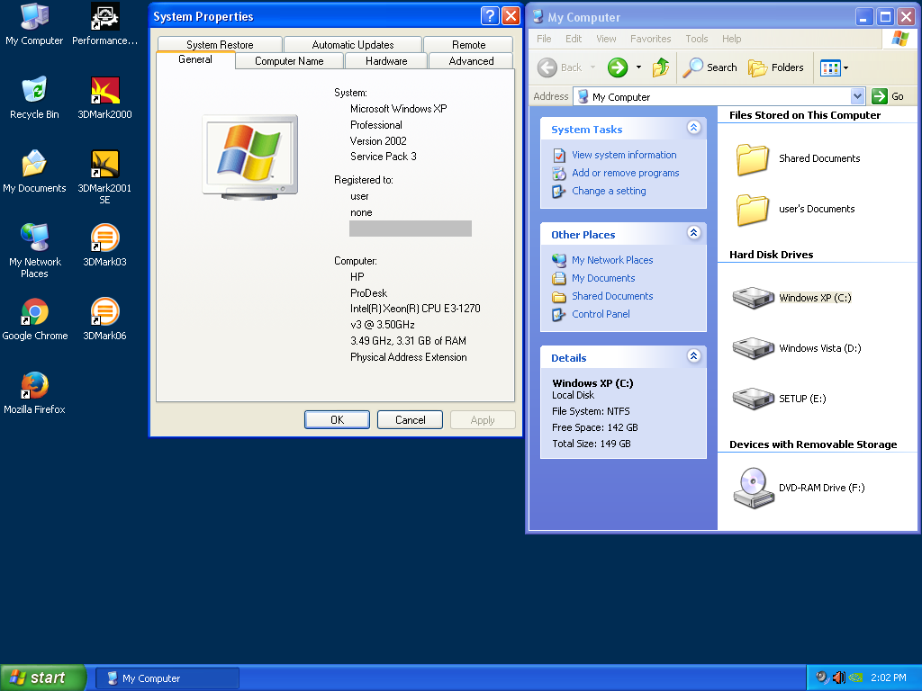Collapse the System Tasks panel
The height and width of the screenshot is (691, 922).
(x=693, y=128)
